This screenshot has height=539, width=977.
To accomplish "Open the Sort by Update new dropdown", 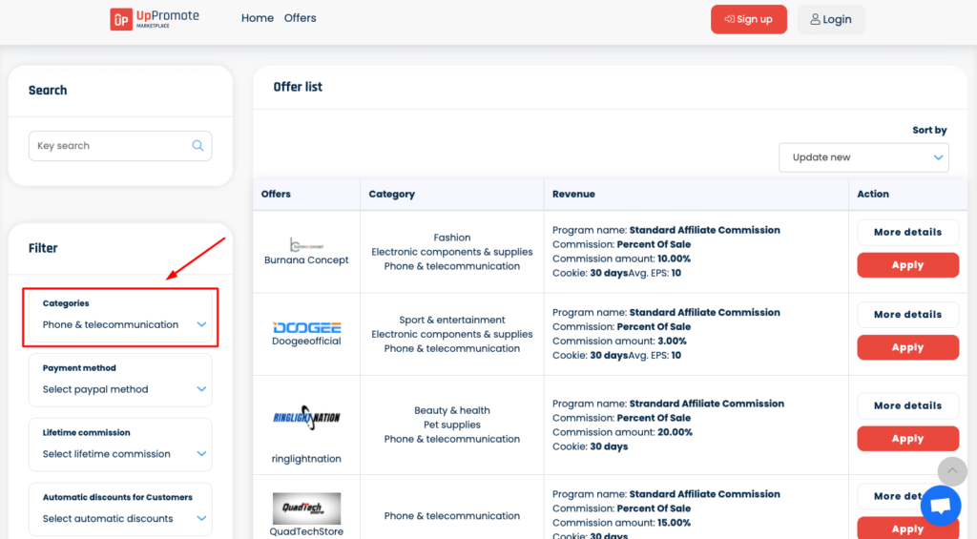I will [863, 157].
